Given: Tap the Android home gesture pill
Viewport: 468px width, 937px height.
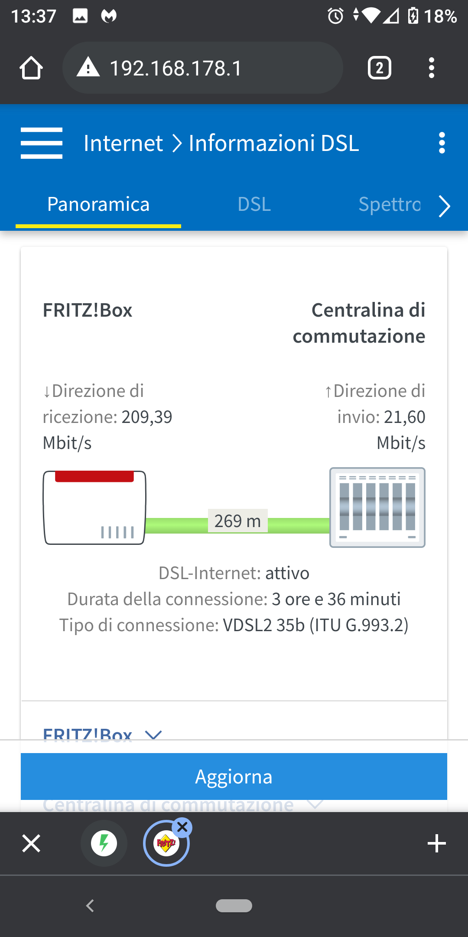Looking at the screenshot, I should tap(234, 906).
